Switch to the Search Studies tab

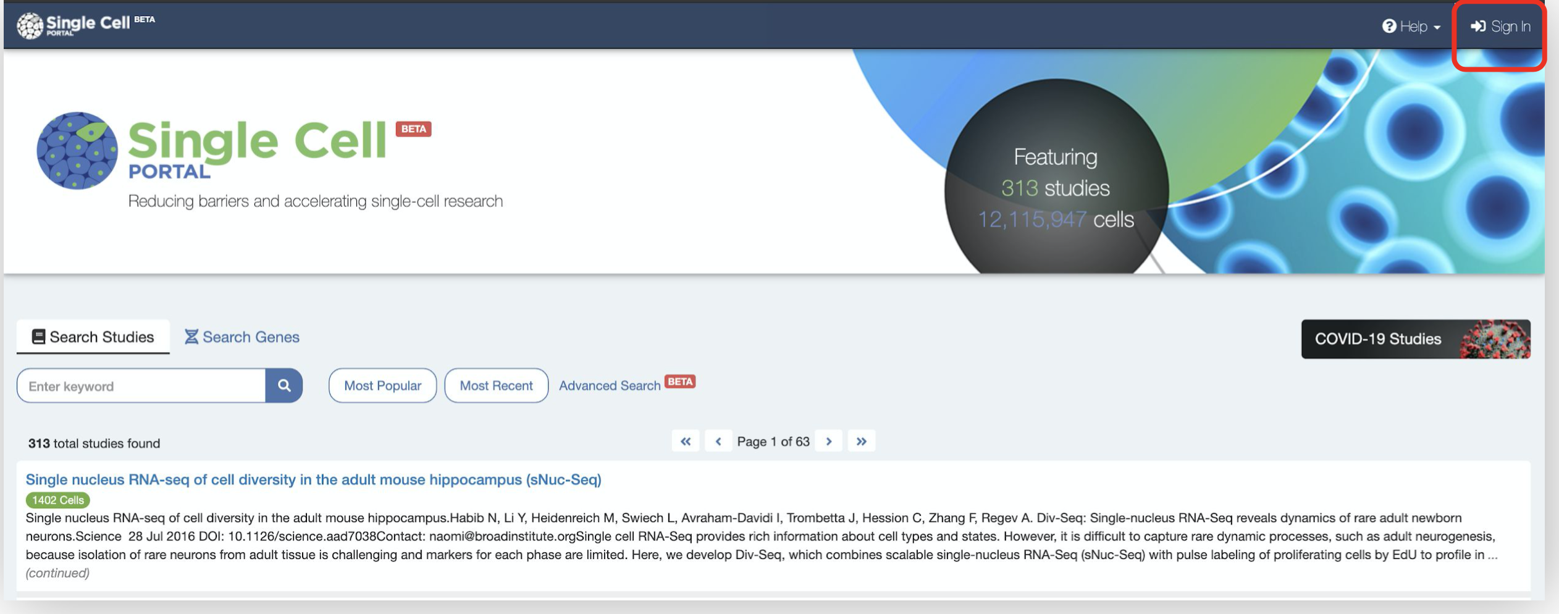coord(93,337)
